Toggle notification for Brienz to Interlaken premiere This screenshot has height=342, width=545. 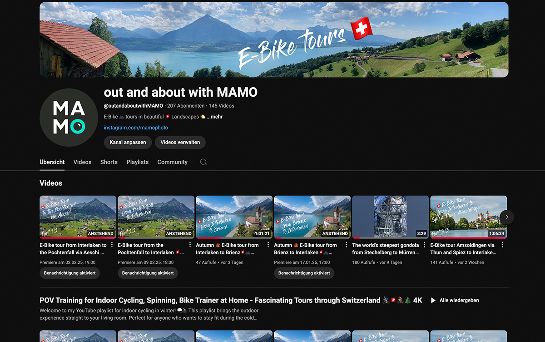pos(304,273)
